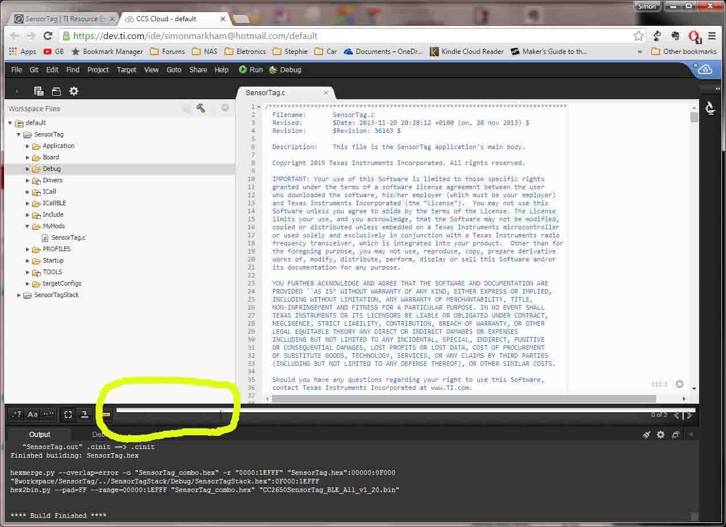Clear the output console with the brush icon
Image resolution: width=726 pixels, height=527 pixels.
click(646, 435)
